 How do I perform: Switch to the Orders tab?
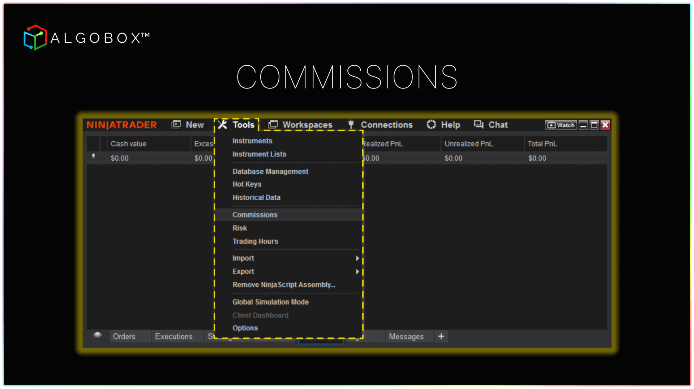pos(124,336)
